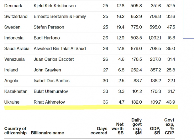Select the Budi Hartono row name
The image size is (194, 140).
47,38
